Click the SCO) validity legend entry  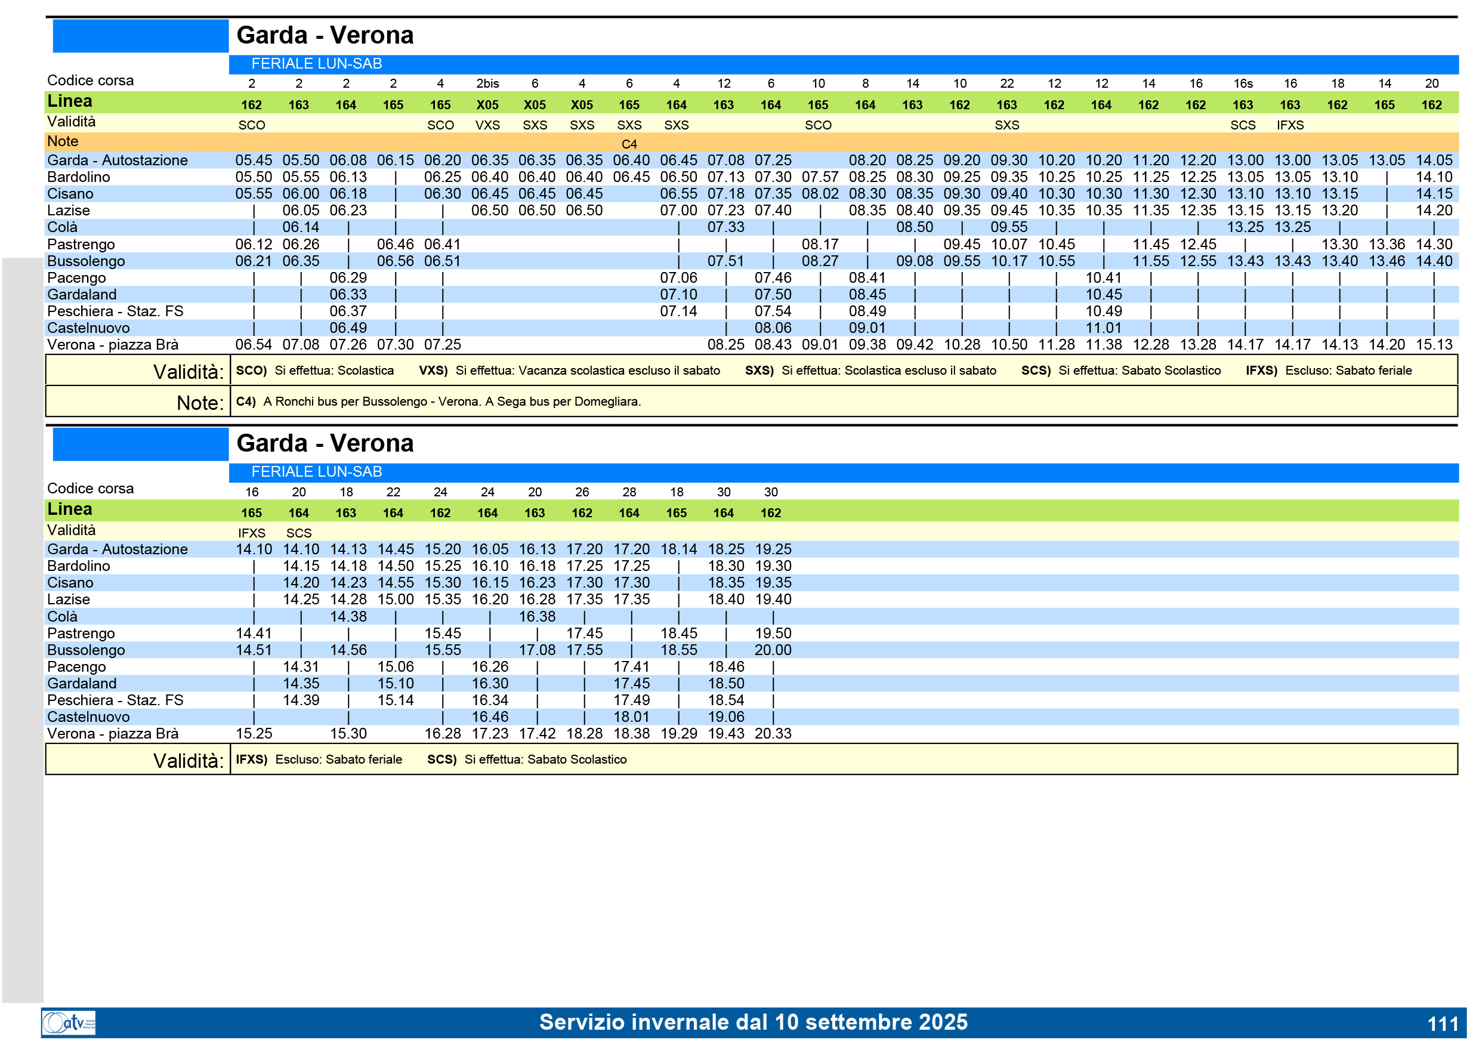(x=251, y=370)
